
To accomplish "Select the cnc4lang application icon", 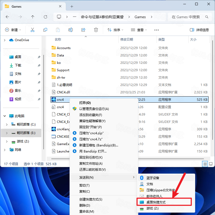I will click(54, 129).
